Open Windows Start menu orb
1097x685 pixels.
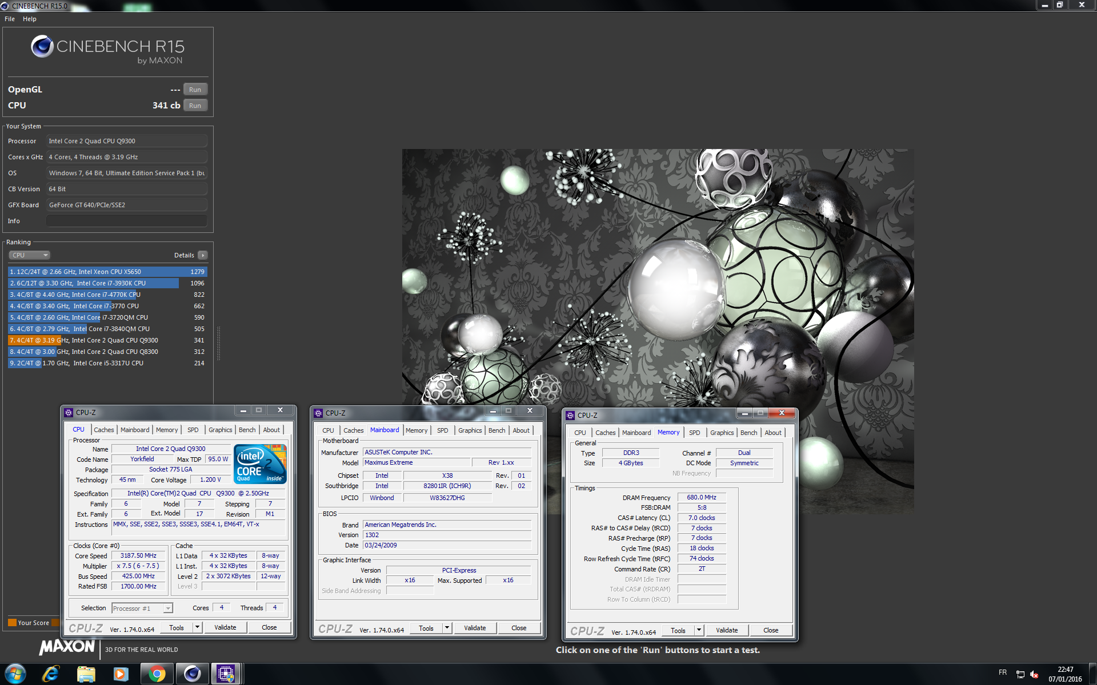(x=15, y=674)
